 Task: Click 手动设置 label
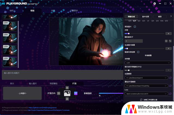click(x=148, y=55)
